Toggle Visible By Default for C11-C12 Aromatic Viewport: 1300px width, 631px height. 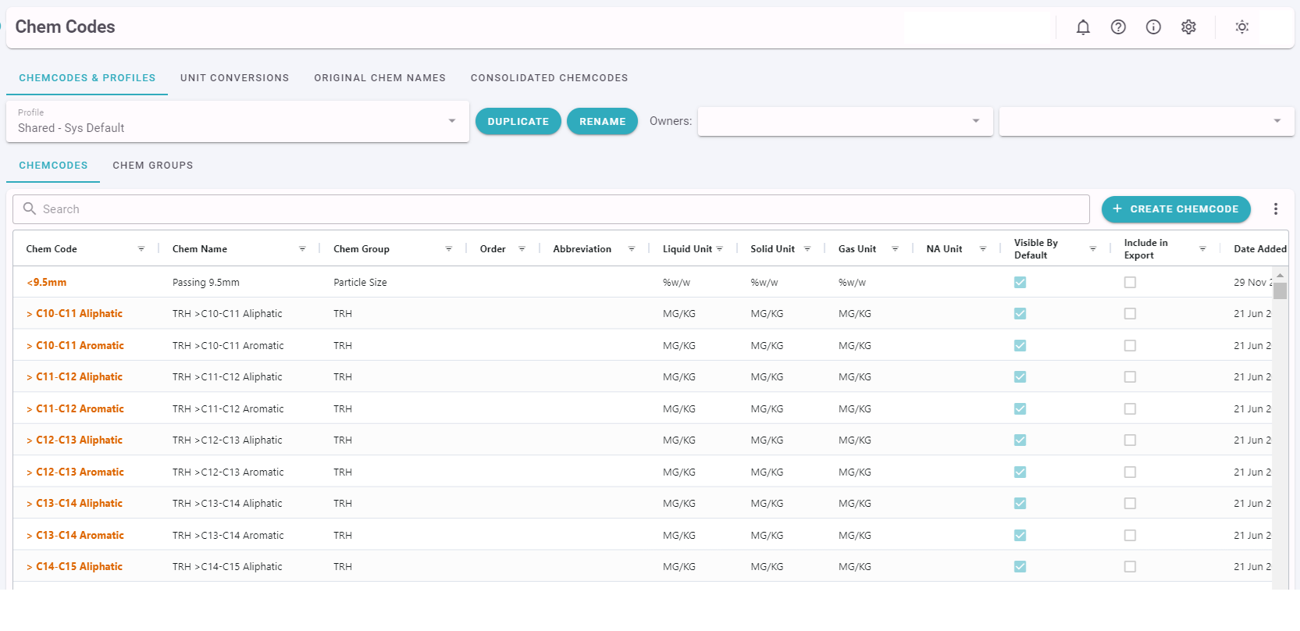[x=1020, y=408]
